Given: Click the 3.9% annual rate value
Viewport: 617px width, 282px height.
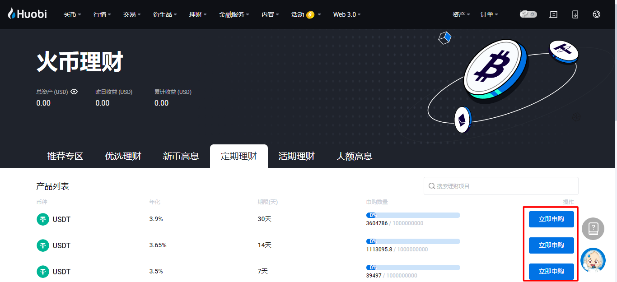Looking at the screenshot, I should point(156,219).
